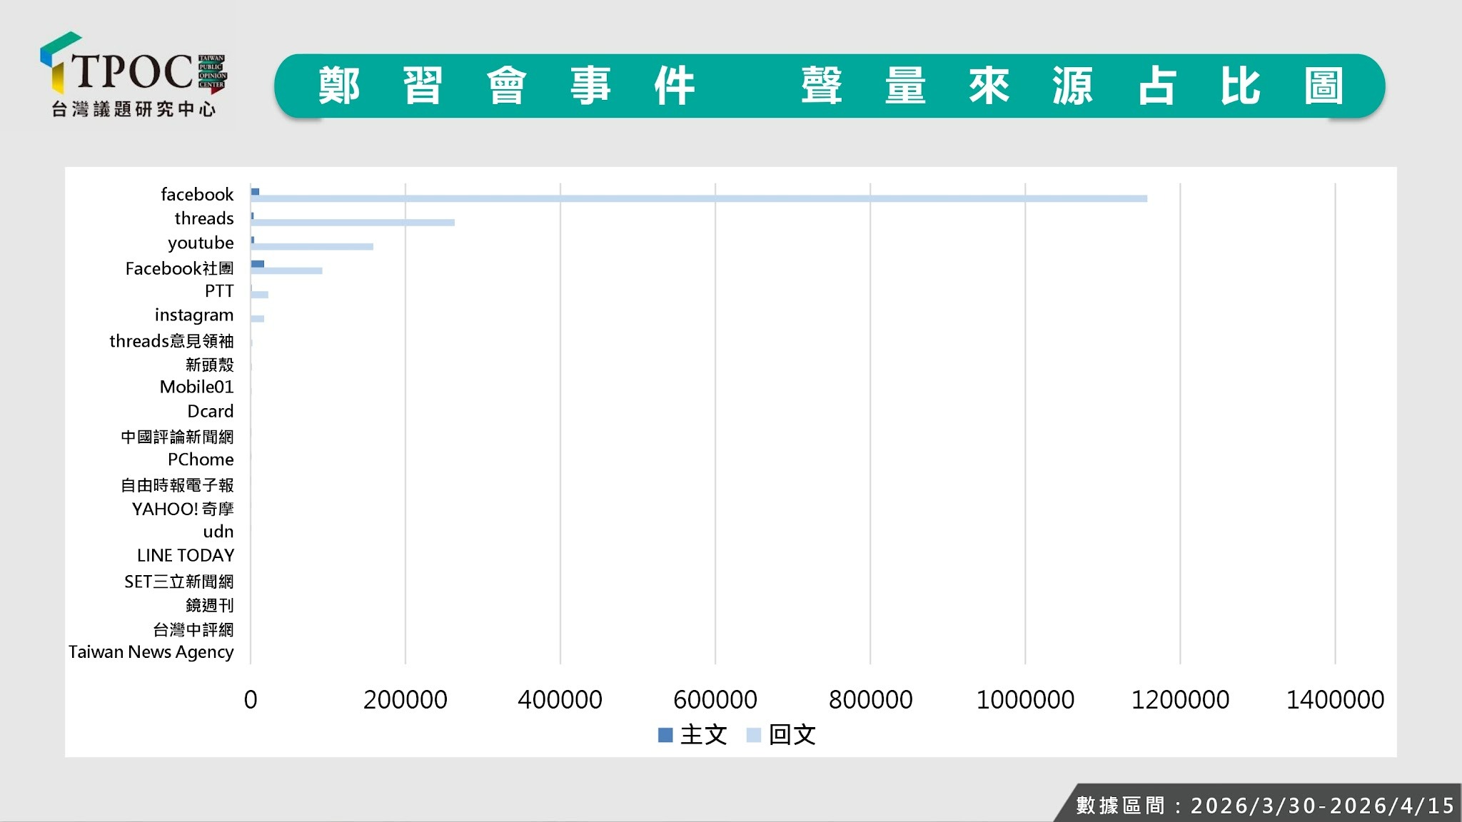Select the Taiwan News Agency label
The height and width of the screenshot is (822, 1462).
(151, 652)
